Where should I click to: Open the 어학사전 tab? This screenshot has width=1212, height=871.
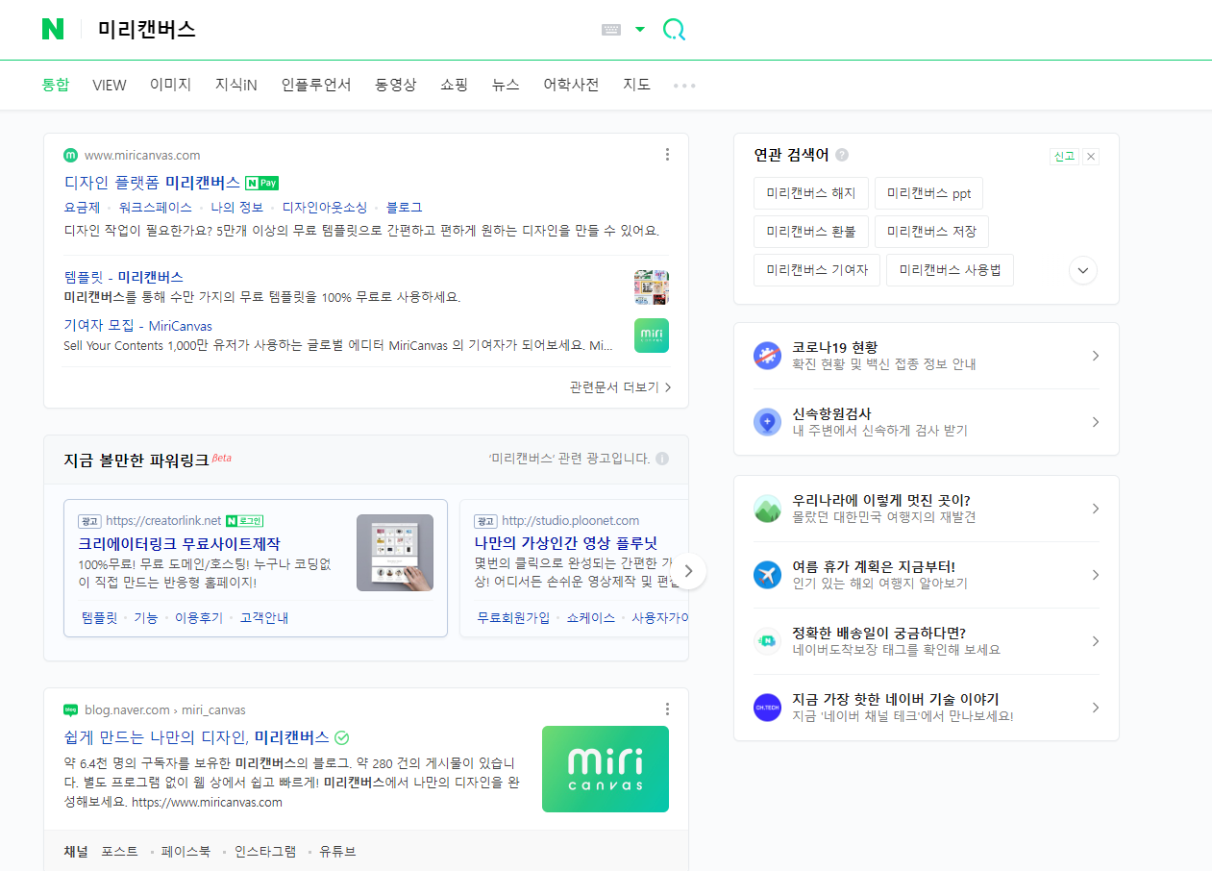(571, 85)
